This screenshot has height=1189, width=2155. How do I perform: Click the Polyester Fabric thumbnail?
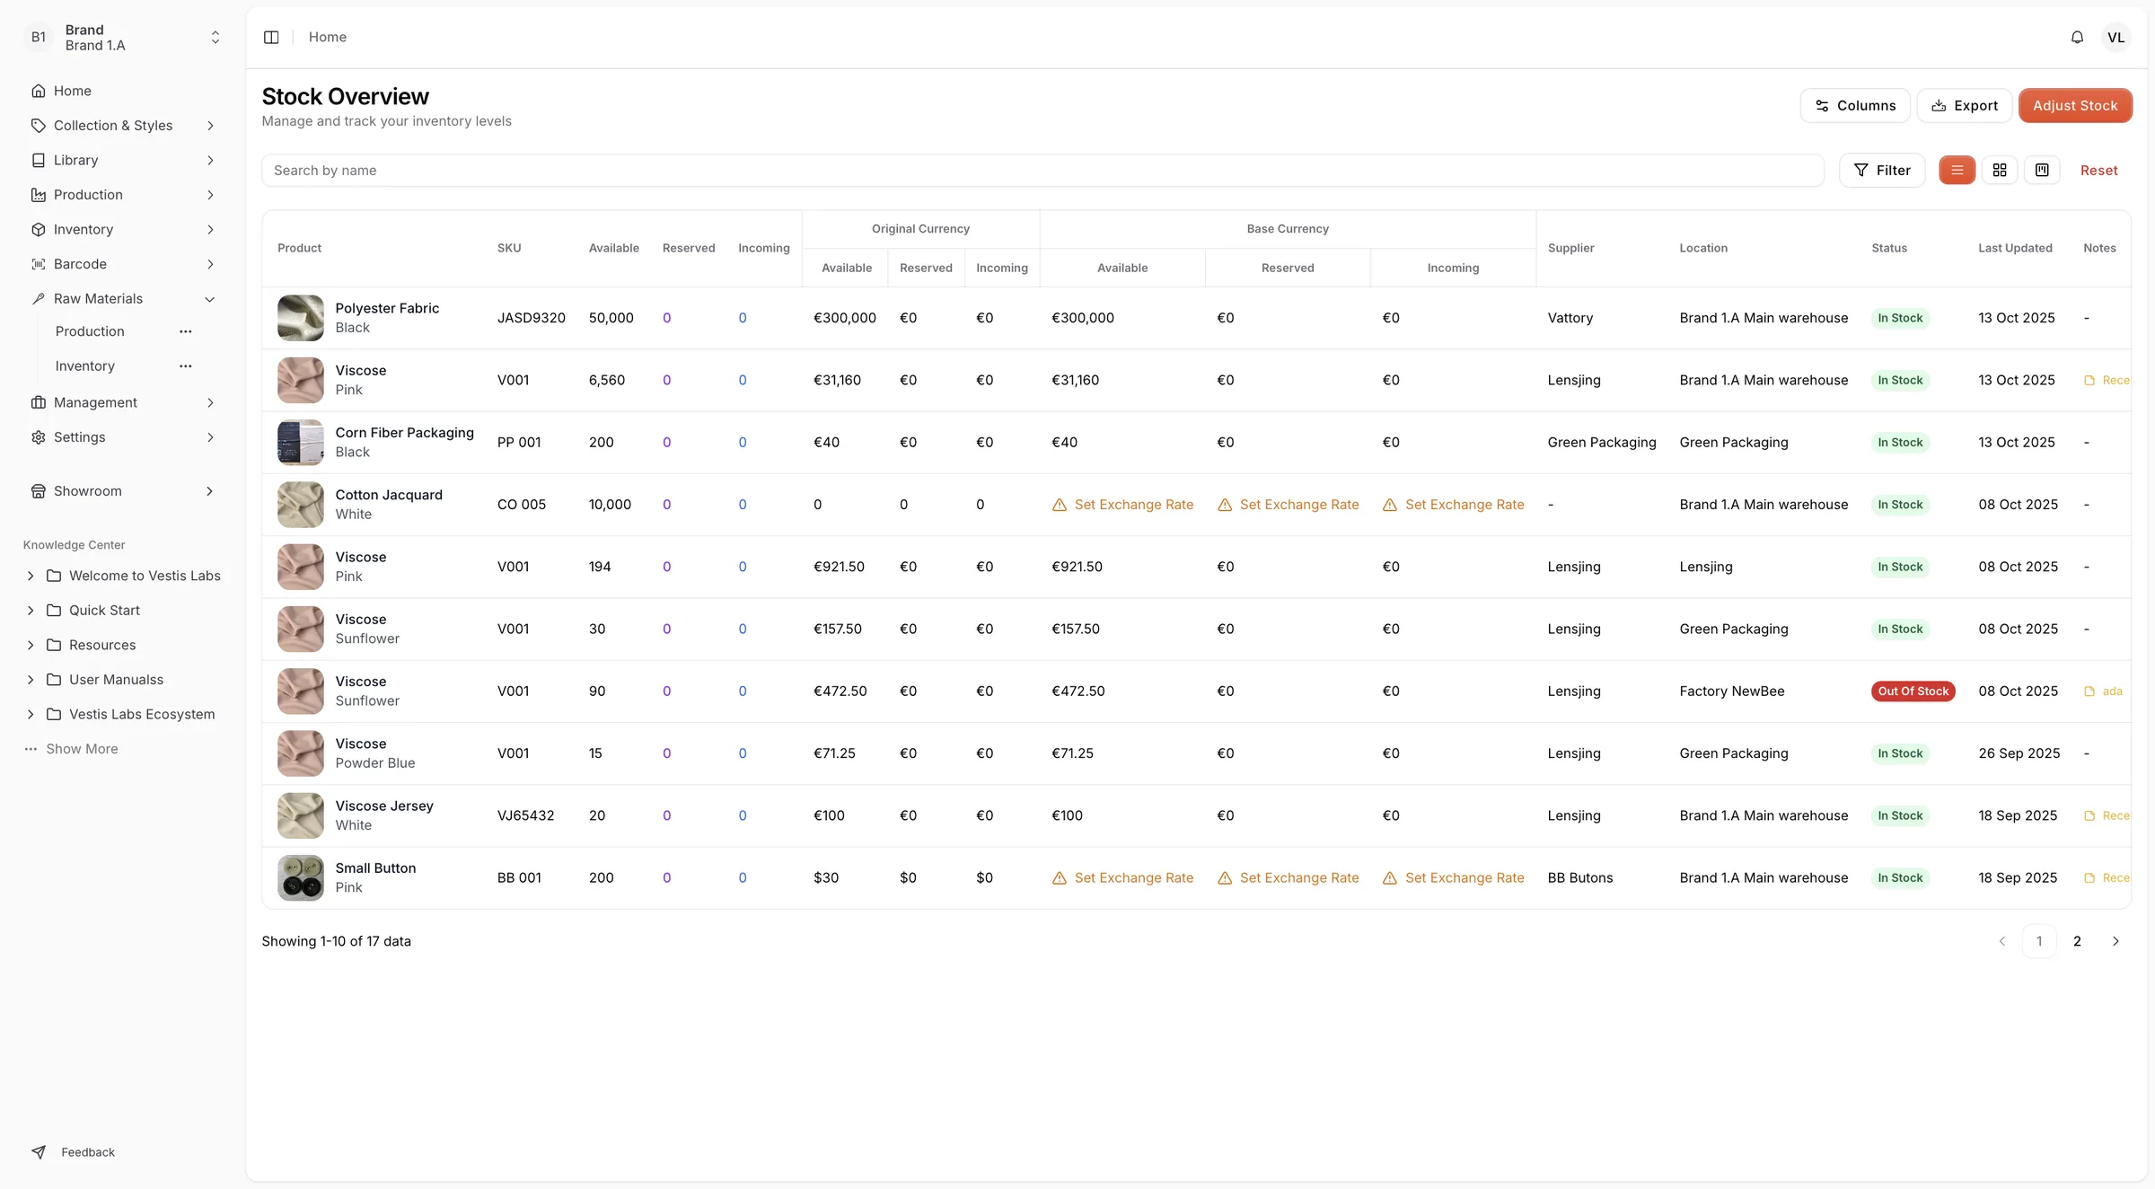[300, 318]
